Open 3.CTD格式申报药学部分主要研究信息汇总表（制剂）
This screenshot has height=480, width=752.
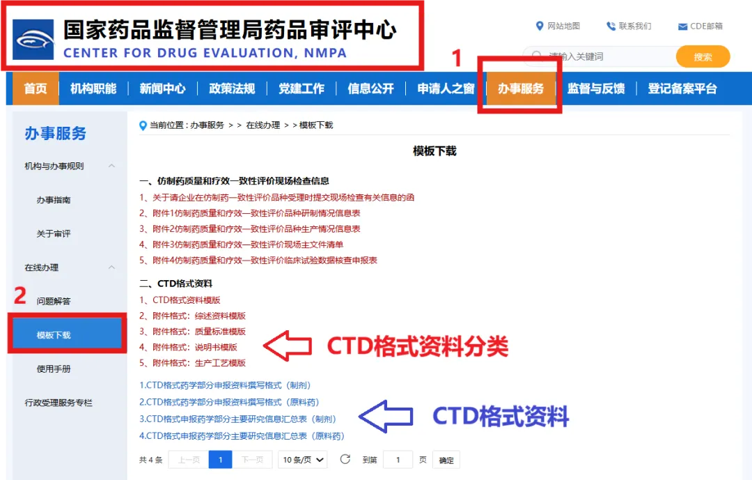tap(238, 419)
